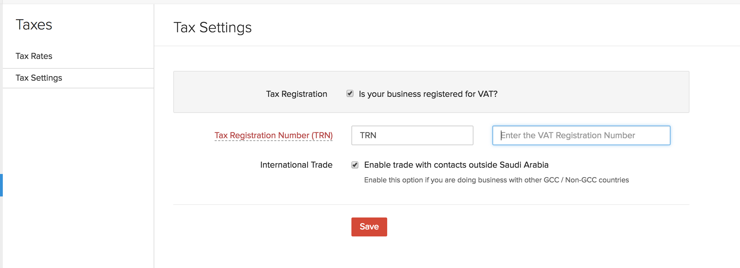Open the TRN label selector box
The image size is (740, 268).
click(412, 135)
